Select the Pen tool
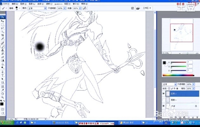Image resolution: width=200 pixels, height=127 pixels. [3, 72]
